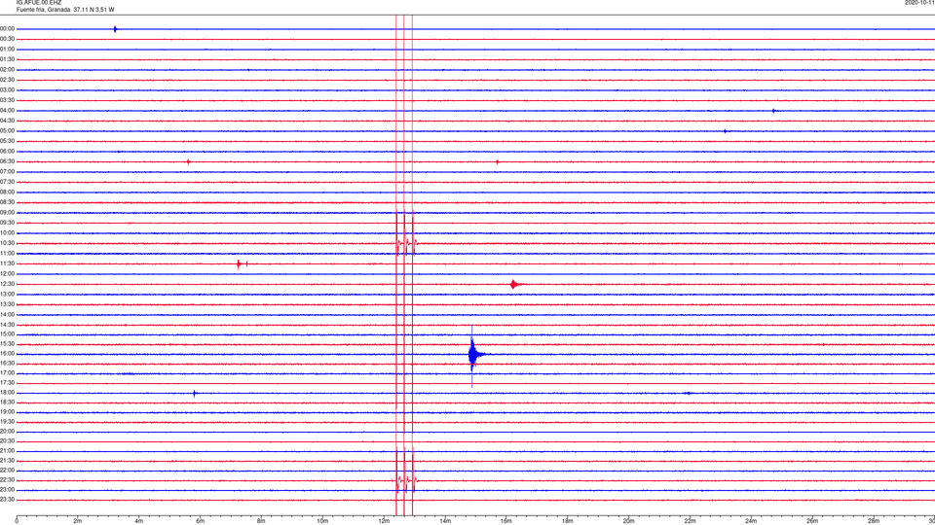Click the 18m minute axis label

point(568,521)
